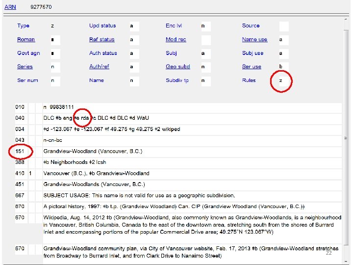
Task: Open the Mod rec link
Action: (176, 39)
